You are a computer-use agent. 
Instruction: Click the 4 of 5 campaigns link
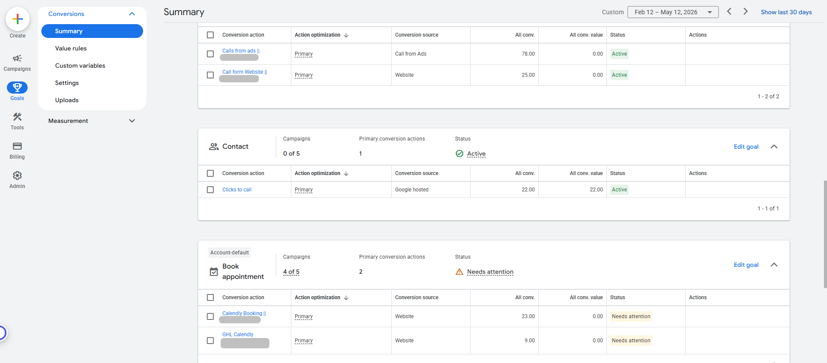(291, 272)
